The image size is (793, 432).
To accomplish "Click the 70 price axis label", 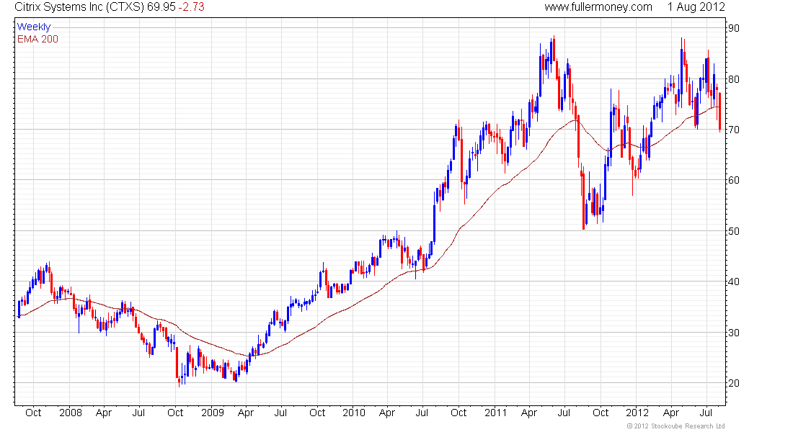I will (x=733, y=130).
